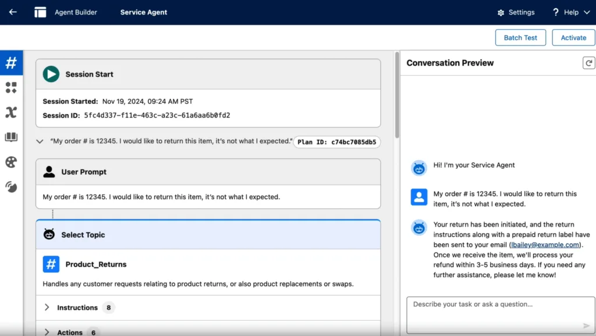596x336 pixels.
Task: Focus the Describe your task input field
Action: point(501,314)
